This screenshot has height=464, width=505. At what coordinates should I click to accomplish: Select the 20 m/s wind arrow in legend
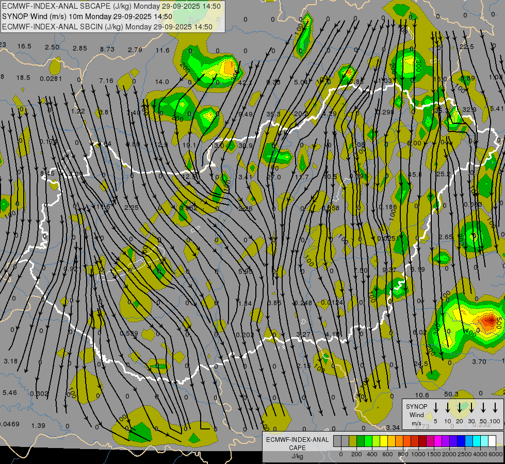coord(460,408)
